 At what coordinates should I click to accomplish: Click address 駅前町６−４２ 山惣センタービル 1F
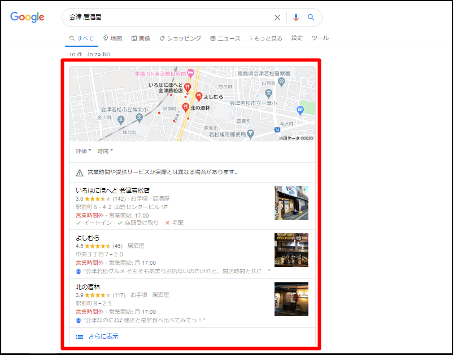coord(121,207)
